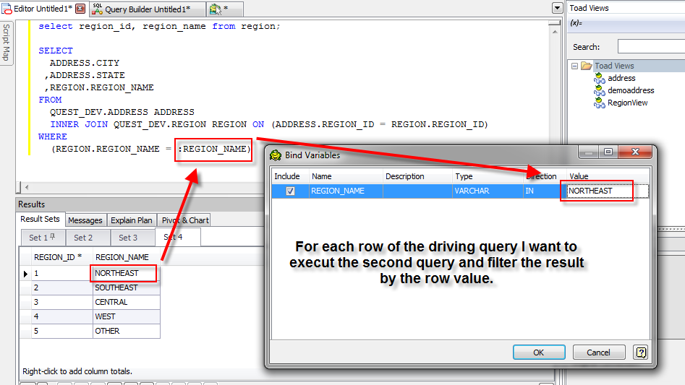685x385 pixels.
Task: Open the Explain Plan tab
Action: 132,220
